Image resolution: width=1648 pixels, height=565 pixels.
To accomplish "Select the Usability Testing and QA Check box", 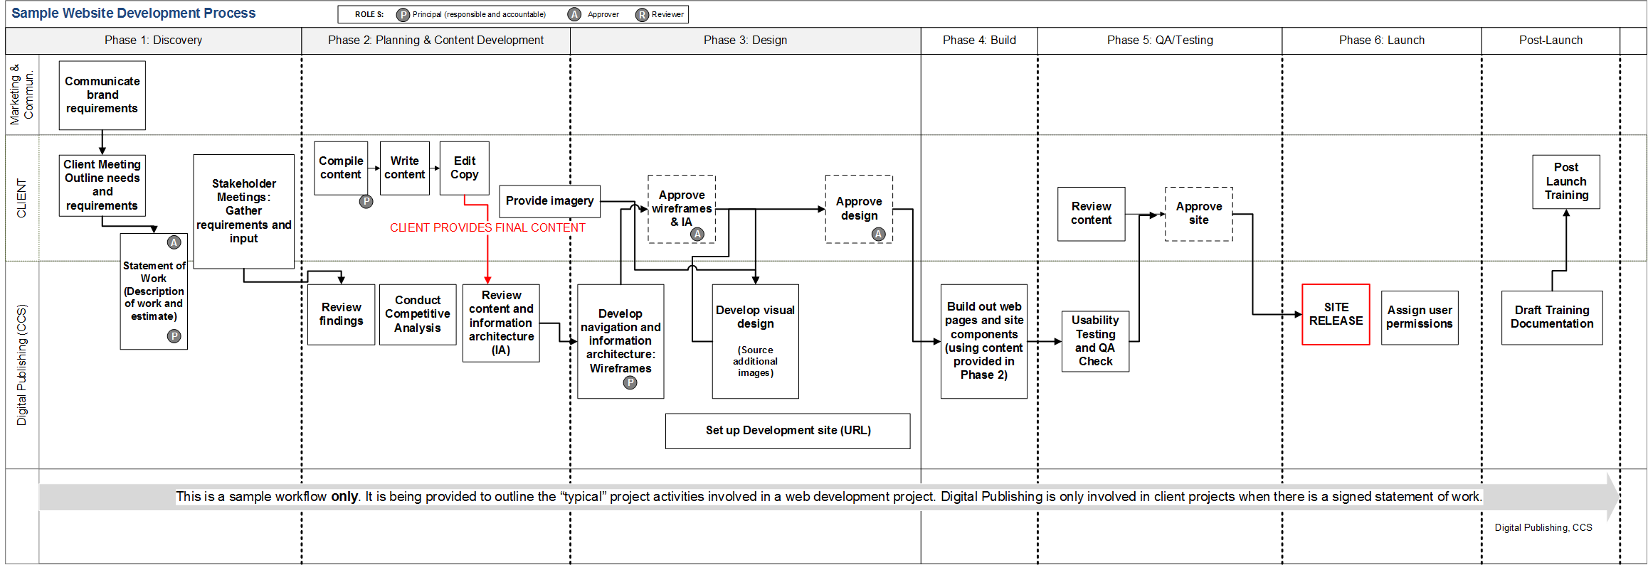I will [1095, 341].
